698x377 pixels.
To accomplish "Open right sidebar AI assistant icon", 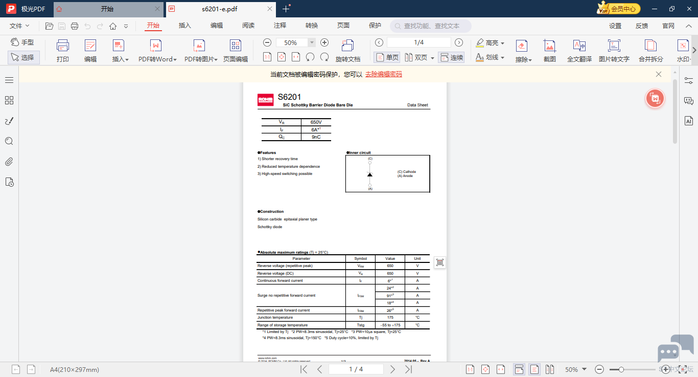I will coord(688,121).
